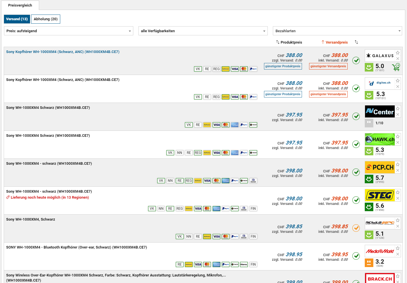Click 'Lieferung noch heute möglich' link
The width and height of the screenshot is (407, 283).
50,198
